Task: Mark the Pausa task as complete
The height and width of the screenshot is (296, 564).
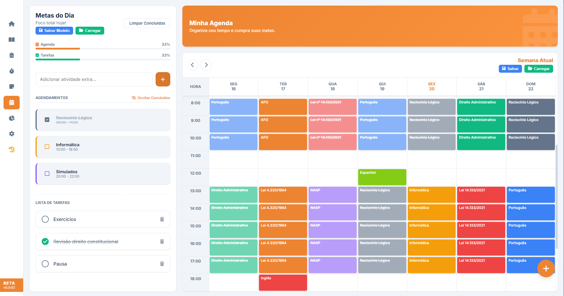Action: click(45, 264)
